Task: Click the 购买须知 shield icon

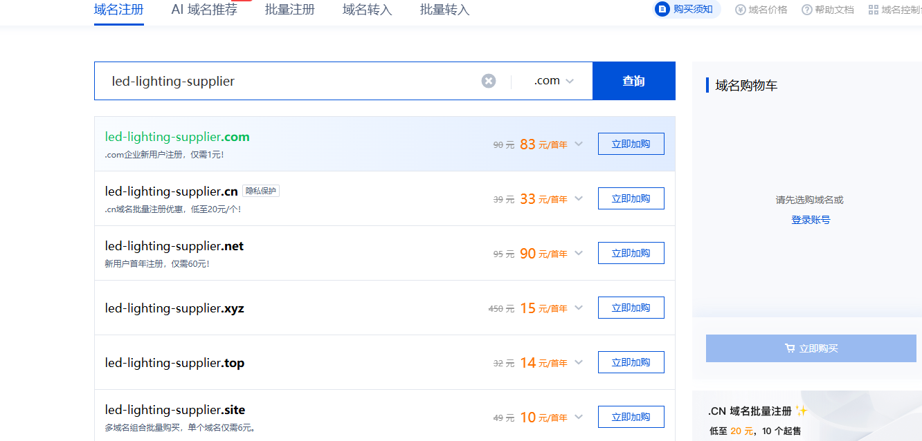Action: click(x=663, y=10)
